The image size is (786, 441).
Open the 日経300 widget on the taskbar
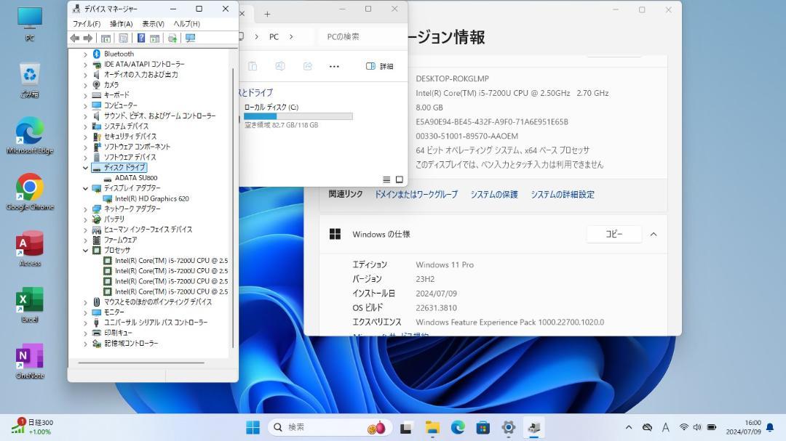(33, 427)
